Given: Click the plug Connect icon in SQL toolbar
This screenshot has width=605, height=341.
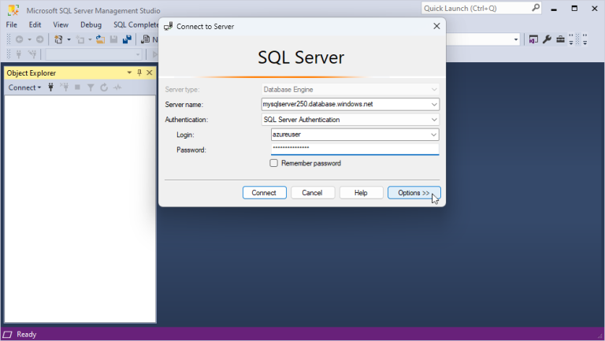Looking at the screenshot, I should (19, 54).
